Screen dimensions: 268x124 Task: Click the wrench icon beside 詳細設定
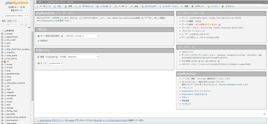click(38, 41)
